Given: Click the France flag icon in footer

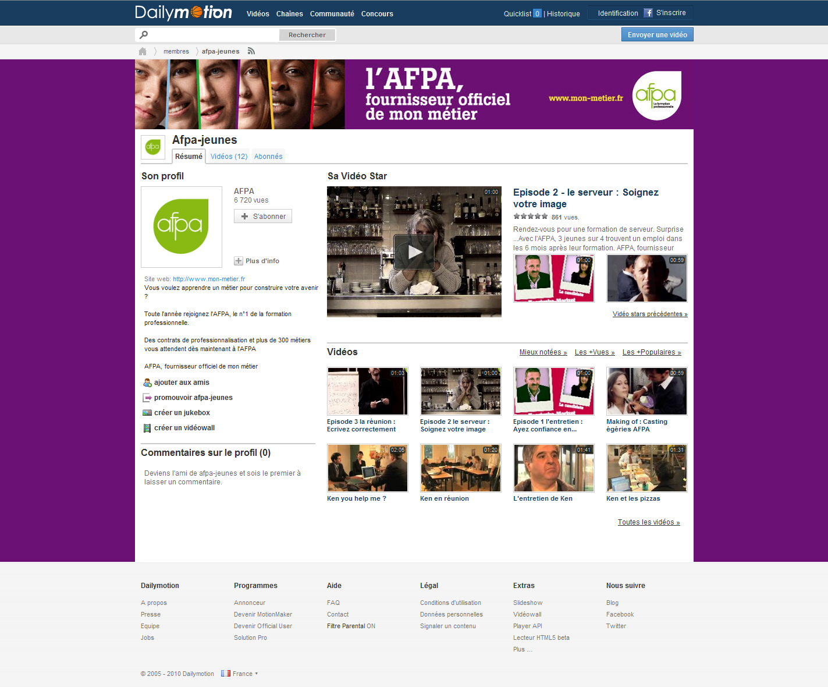Looking at the screenshot, I should [226, 674].
